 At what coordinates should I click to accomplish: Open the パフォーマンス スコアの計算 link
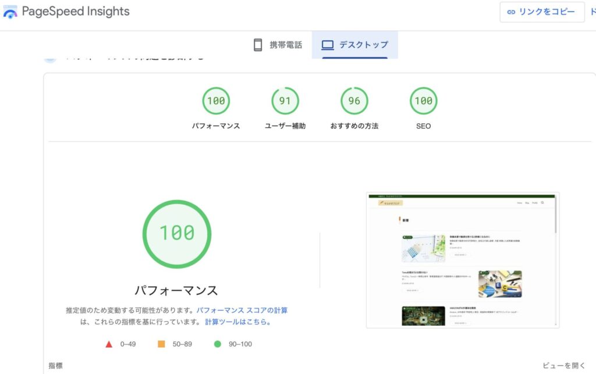pos(242,311)
